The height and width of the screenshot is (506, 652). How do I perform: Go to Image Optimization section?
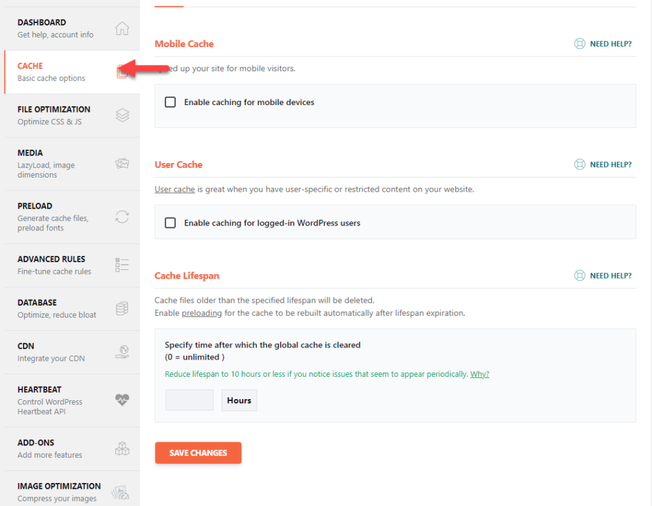click(x=73, y=489)
